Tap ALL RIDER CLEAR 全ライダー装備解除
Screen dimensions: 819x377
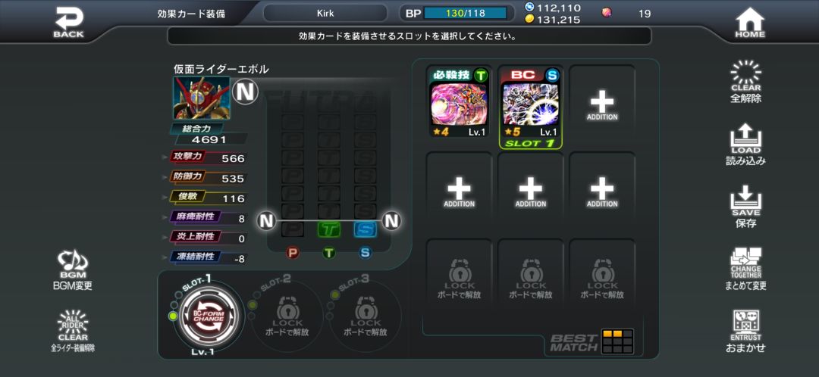coord(73,331)
